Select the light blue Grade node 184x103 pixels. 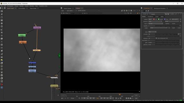coord(32,71)
